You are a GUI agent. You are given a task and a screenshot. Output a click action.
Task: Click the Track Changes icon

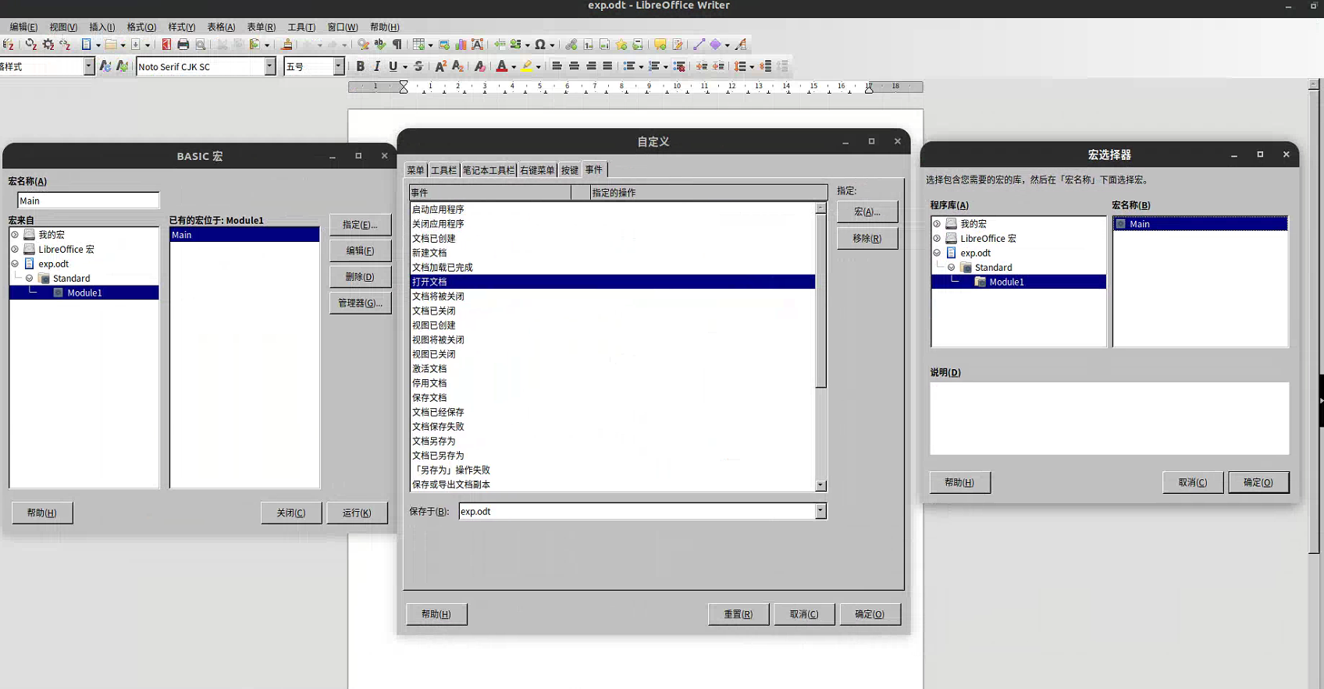pyautogui.click(x=678, y=44)
